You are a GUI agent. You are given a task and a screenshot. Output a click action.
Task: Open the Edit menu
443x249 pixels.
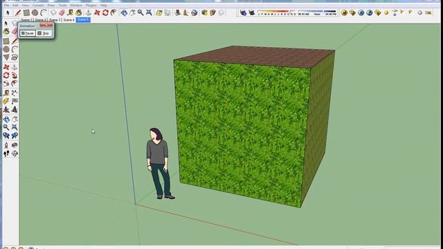pyautogui.click(x=15, y=5)
